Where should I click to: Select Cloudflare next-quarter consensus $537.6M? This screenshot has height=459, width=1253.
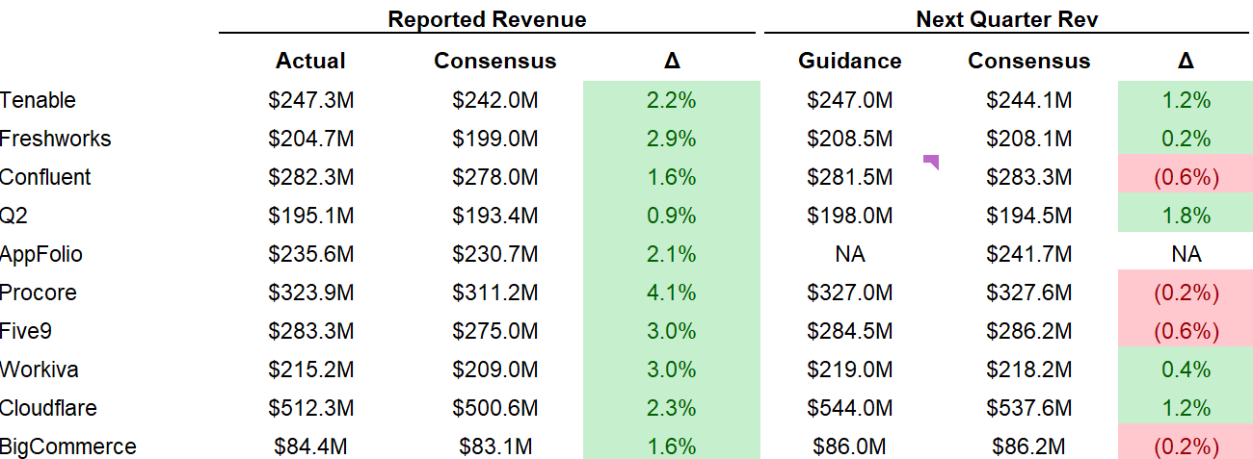tap(1028, 408)
